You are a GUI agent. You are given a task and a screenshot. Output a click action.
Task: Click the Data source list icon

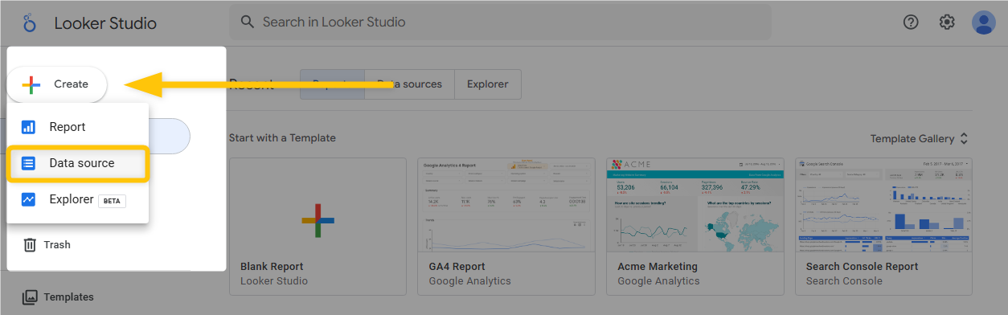29,163
